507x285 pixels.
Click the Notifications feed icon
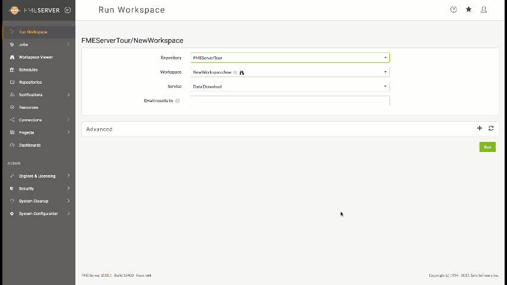point(12,95)
